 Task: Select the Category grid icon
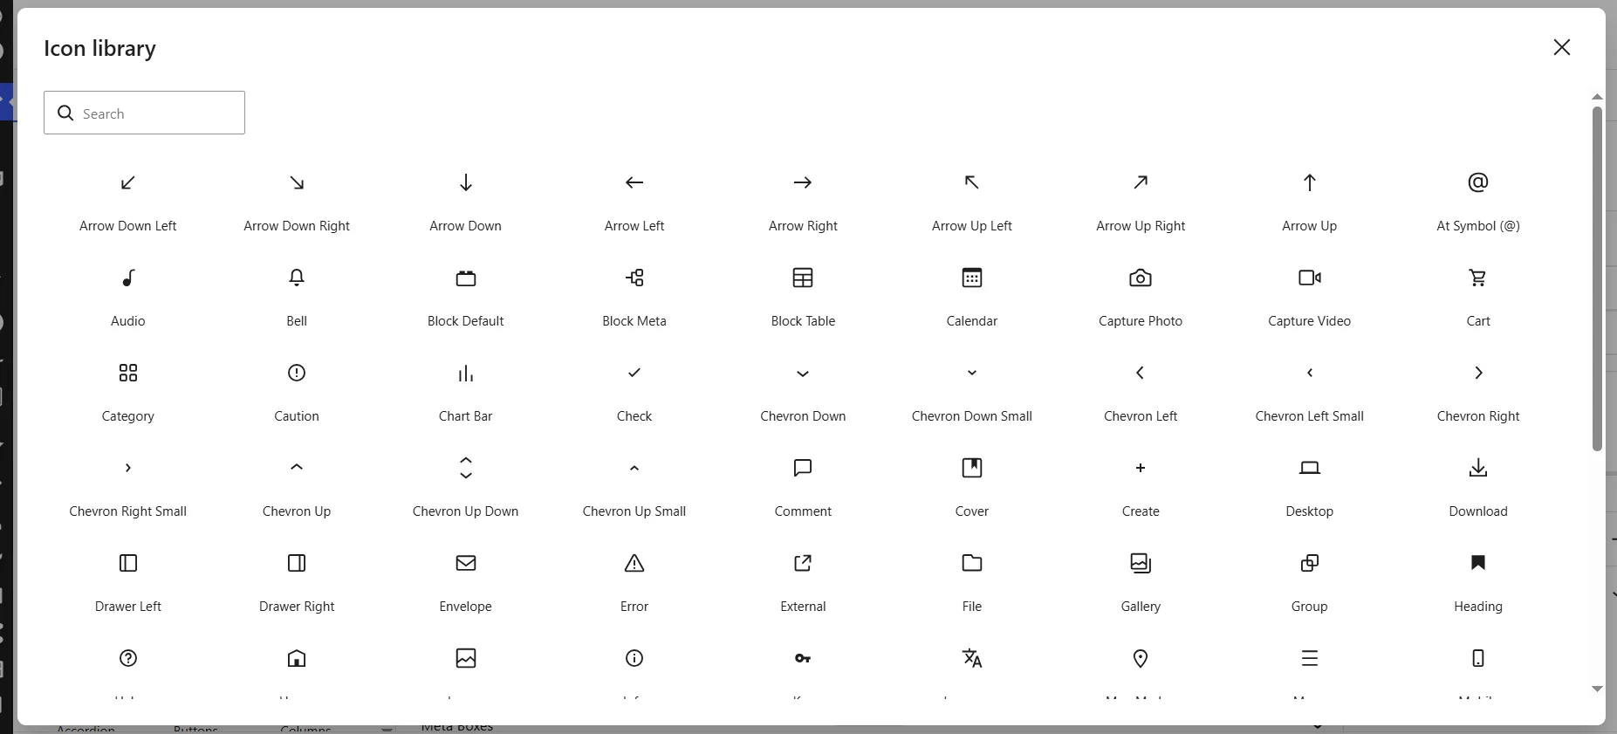click(128, 373)
